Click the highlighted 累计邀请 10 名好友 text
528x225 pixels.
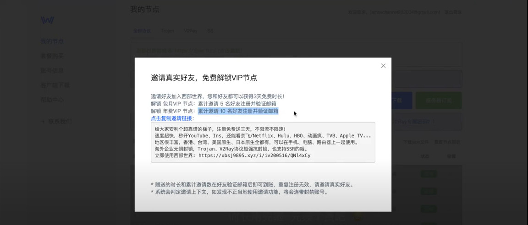pos(238,111)
